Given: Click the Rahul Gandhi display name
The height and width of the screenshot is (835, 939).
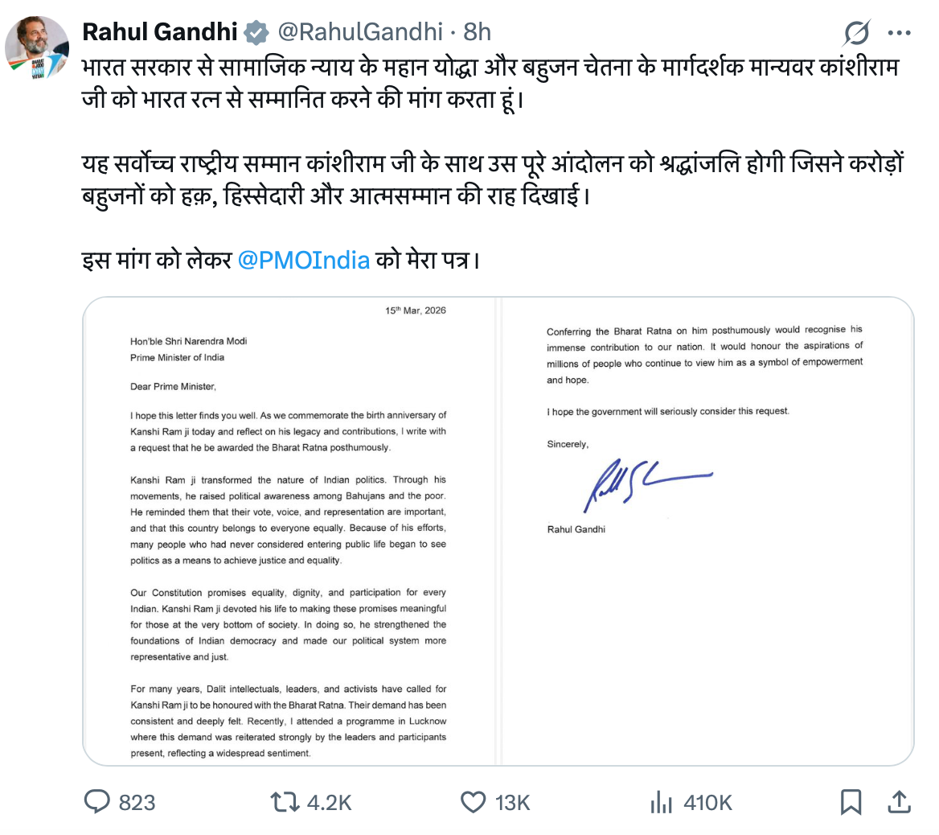Looking at the screenshot, I should [160, 32].
